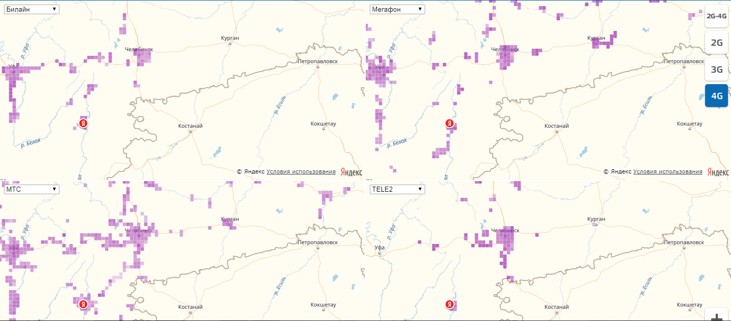
Task: Select the 2G coverage mode
Action: [717, 43]
